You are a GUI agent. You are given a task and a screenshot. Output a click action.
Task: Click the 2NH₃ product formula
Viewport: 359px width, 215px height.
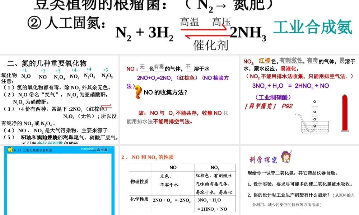coord(248,33)
